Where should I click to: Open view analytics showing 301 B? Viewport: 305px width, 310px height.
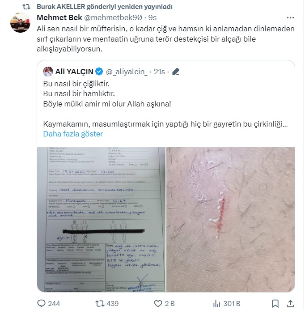coord(217,304)
